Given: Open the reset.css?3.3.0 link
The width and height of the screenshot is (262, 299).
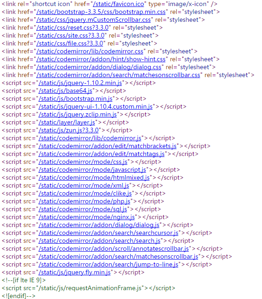Looking at the screenshot, I should (72, 28).
